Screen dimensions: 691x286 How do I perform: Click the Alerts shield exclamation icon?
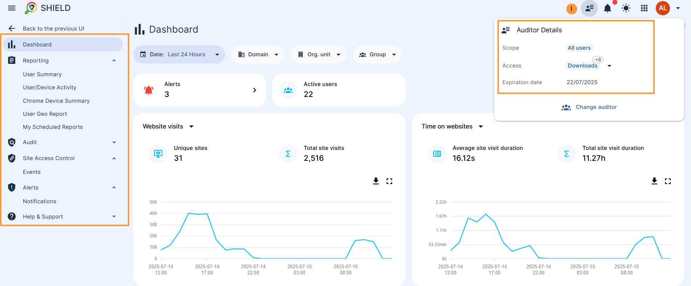click(12, 187)
